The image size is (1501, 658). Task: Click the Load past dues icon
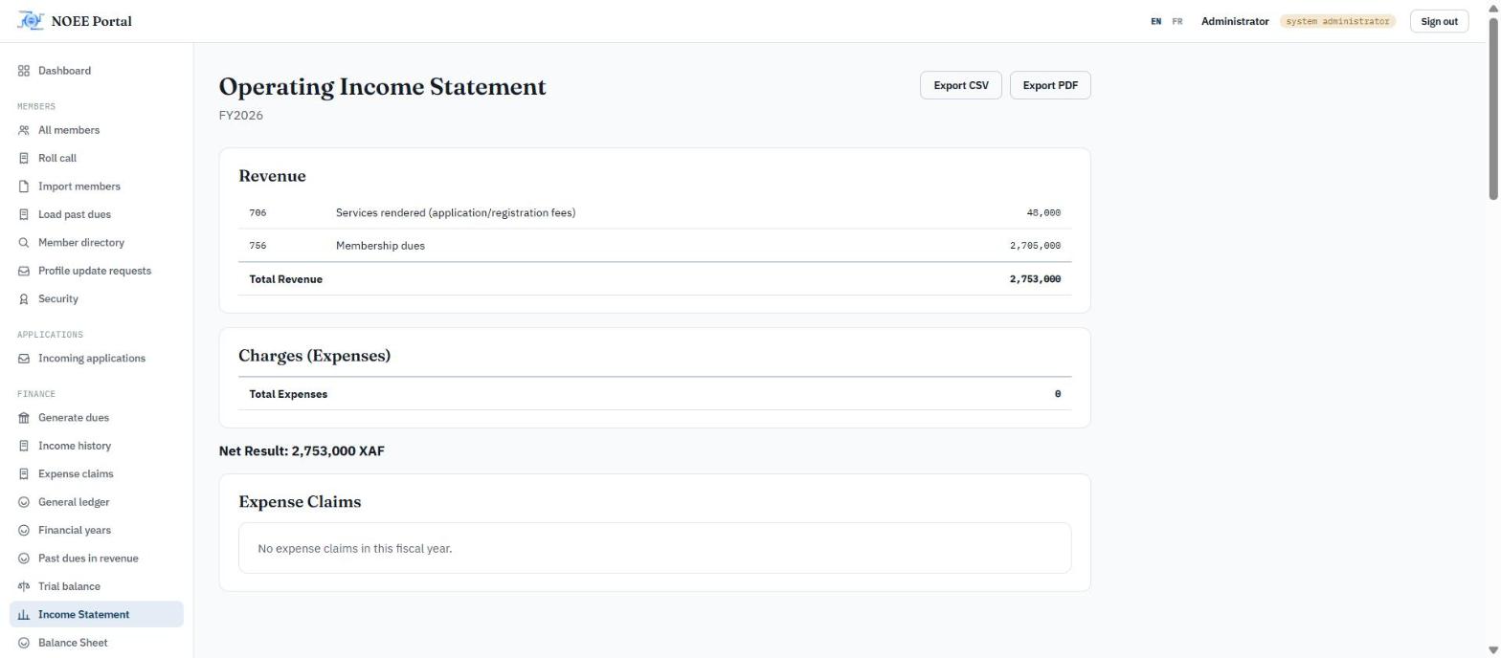click(x=24, y=214)
